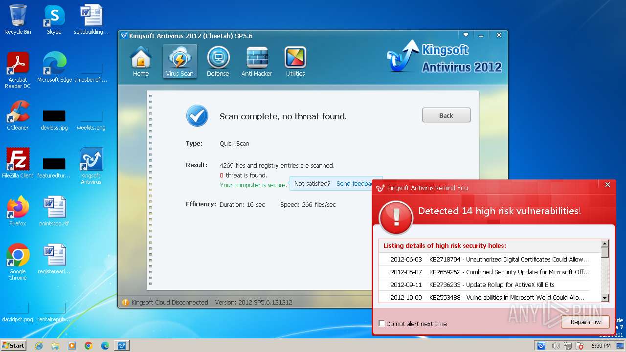Click Kingsoft Antivirus taskbar button
The image size is (626, 352).
122,346
